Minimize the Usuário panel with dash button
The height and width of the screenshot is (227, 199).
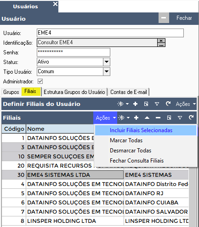click(x=164, y=18)
